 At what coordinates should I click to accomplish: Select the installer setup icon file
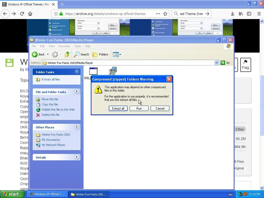pos(113,71)
